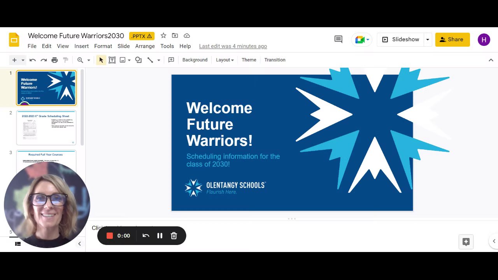Open the Slide menu
The width and height of the screenshot is (498, 280).
(x=124, y=46)
